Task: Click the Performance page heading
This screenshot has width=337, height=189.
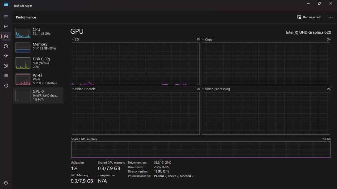Action: [x=26, y=17]
